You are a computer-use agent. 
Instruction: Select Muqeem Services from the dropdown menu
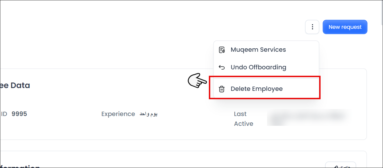(258, 50)
